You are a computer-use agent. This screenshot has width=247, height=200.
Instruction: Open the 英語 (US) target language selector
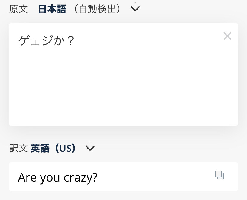click(53, 148)
